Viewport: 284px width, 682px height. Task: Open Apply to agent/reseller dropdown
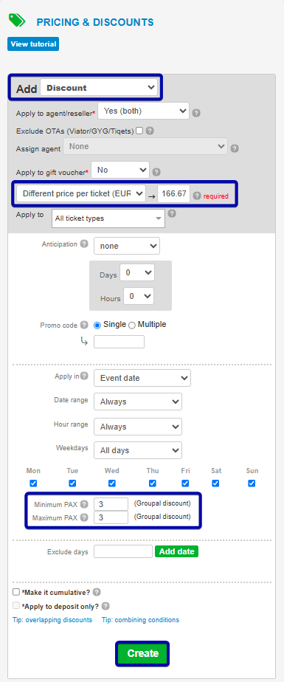[x=144, y=111]
